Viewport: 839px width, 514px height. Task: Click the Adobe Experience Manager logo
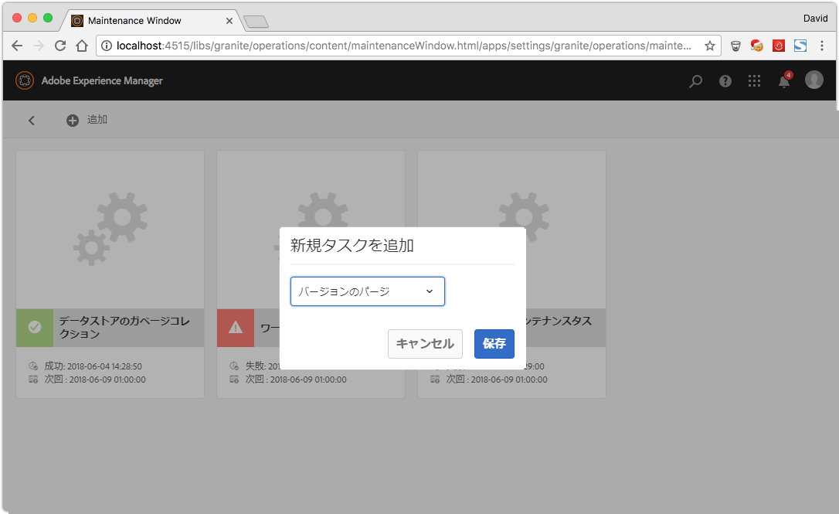(x=25, y=80)
